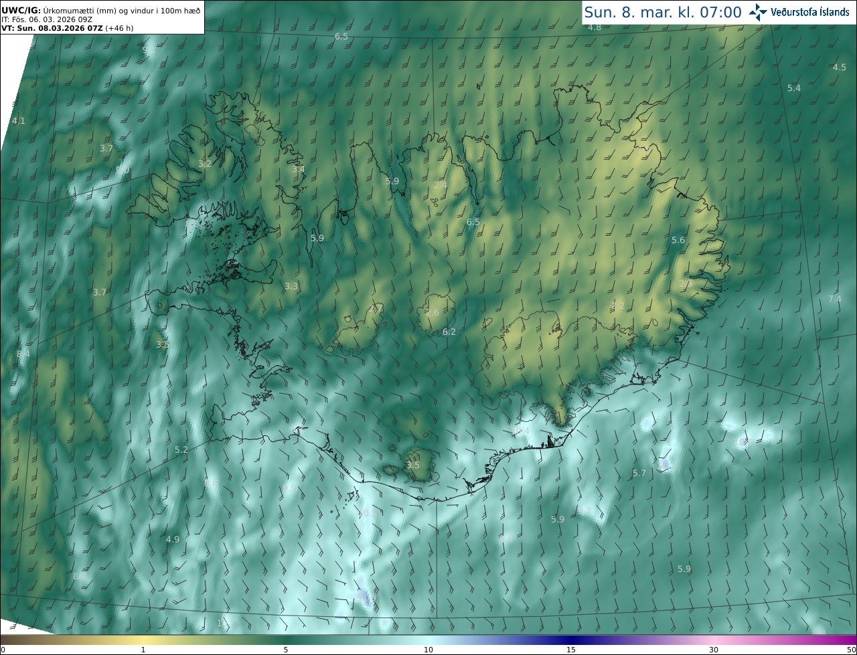Click the map value 8.4

[x=23, y=354]
